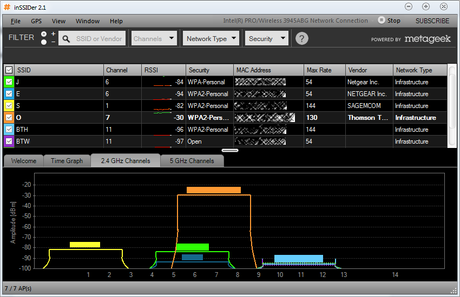460x297 pixels.
Task: Toggle the select-all checkbox in SSID header
Action: [x=9, y=70]
